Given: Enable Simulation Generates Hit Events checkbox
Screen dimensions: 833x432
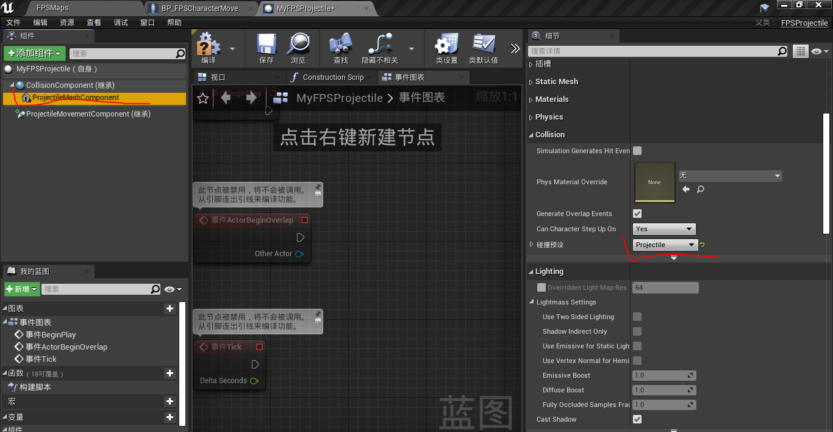Looking at the screenshot, I should [637, 151].
